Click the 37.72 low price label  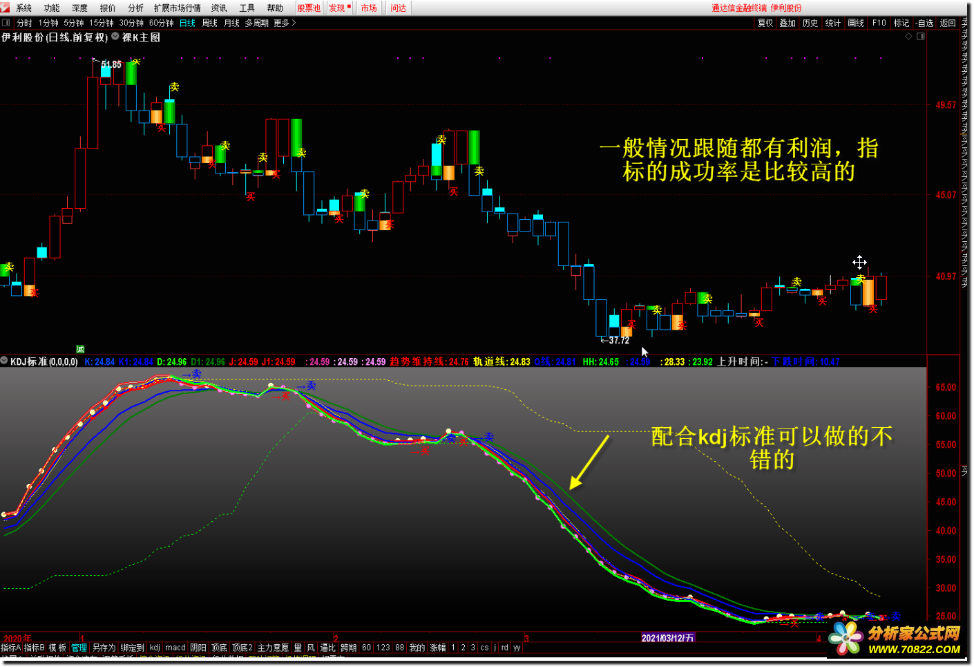[x=619, y=340]
